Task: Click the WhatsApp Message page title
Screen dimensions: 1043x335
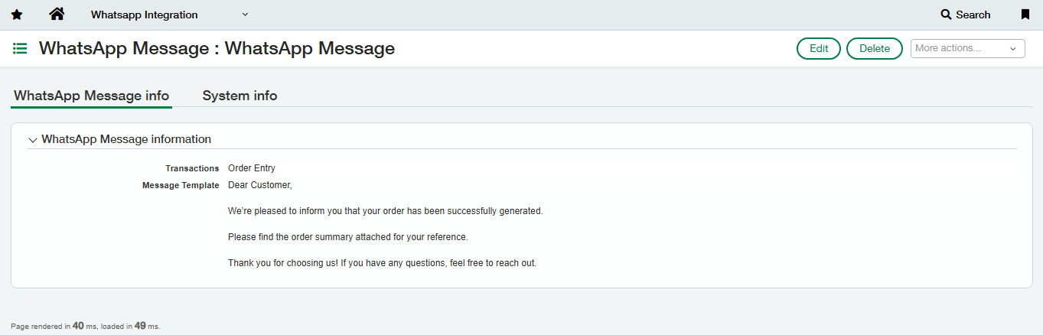Action: click(x=217, y=49)
